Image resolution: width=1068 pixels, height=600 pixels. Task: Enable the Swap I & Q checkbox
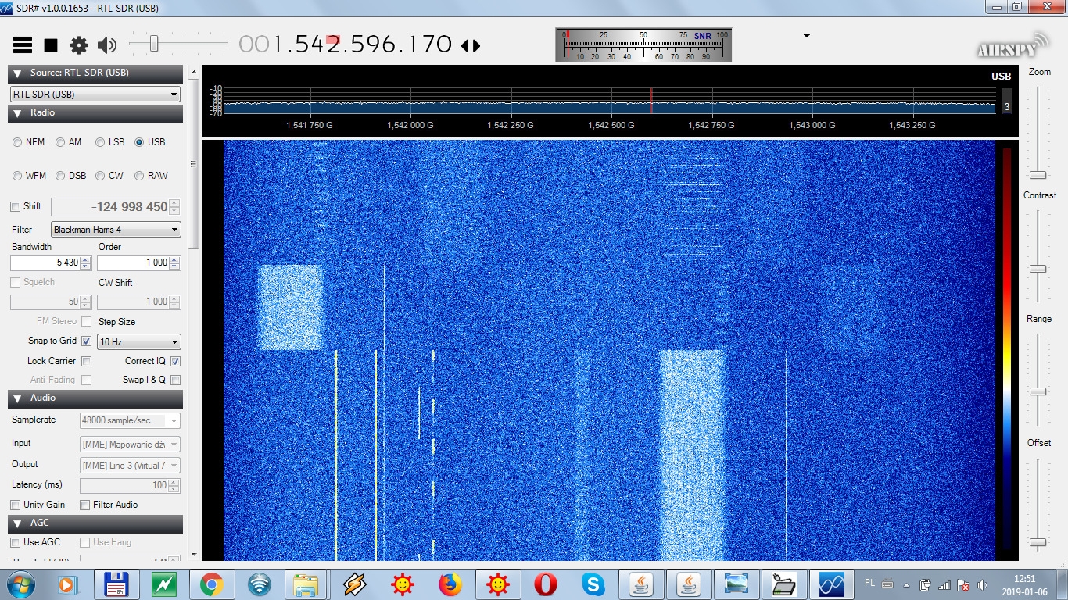175,380
